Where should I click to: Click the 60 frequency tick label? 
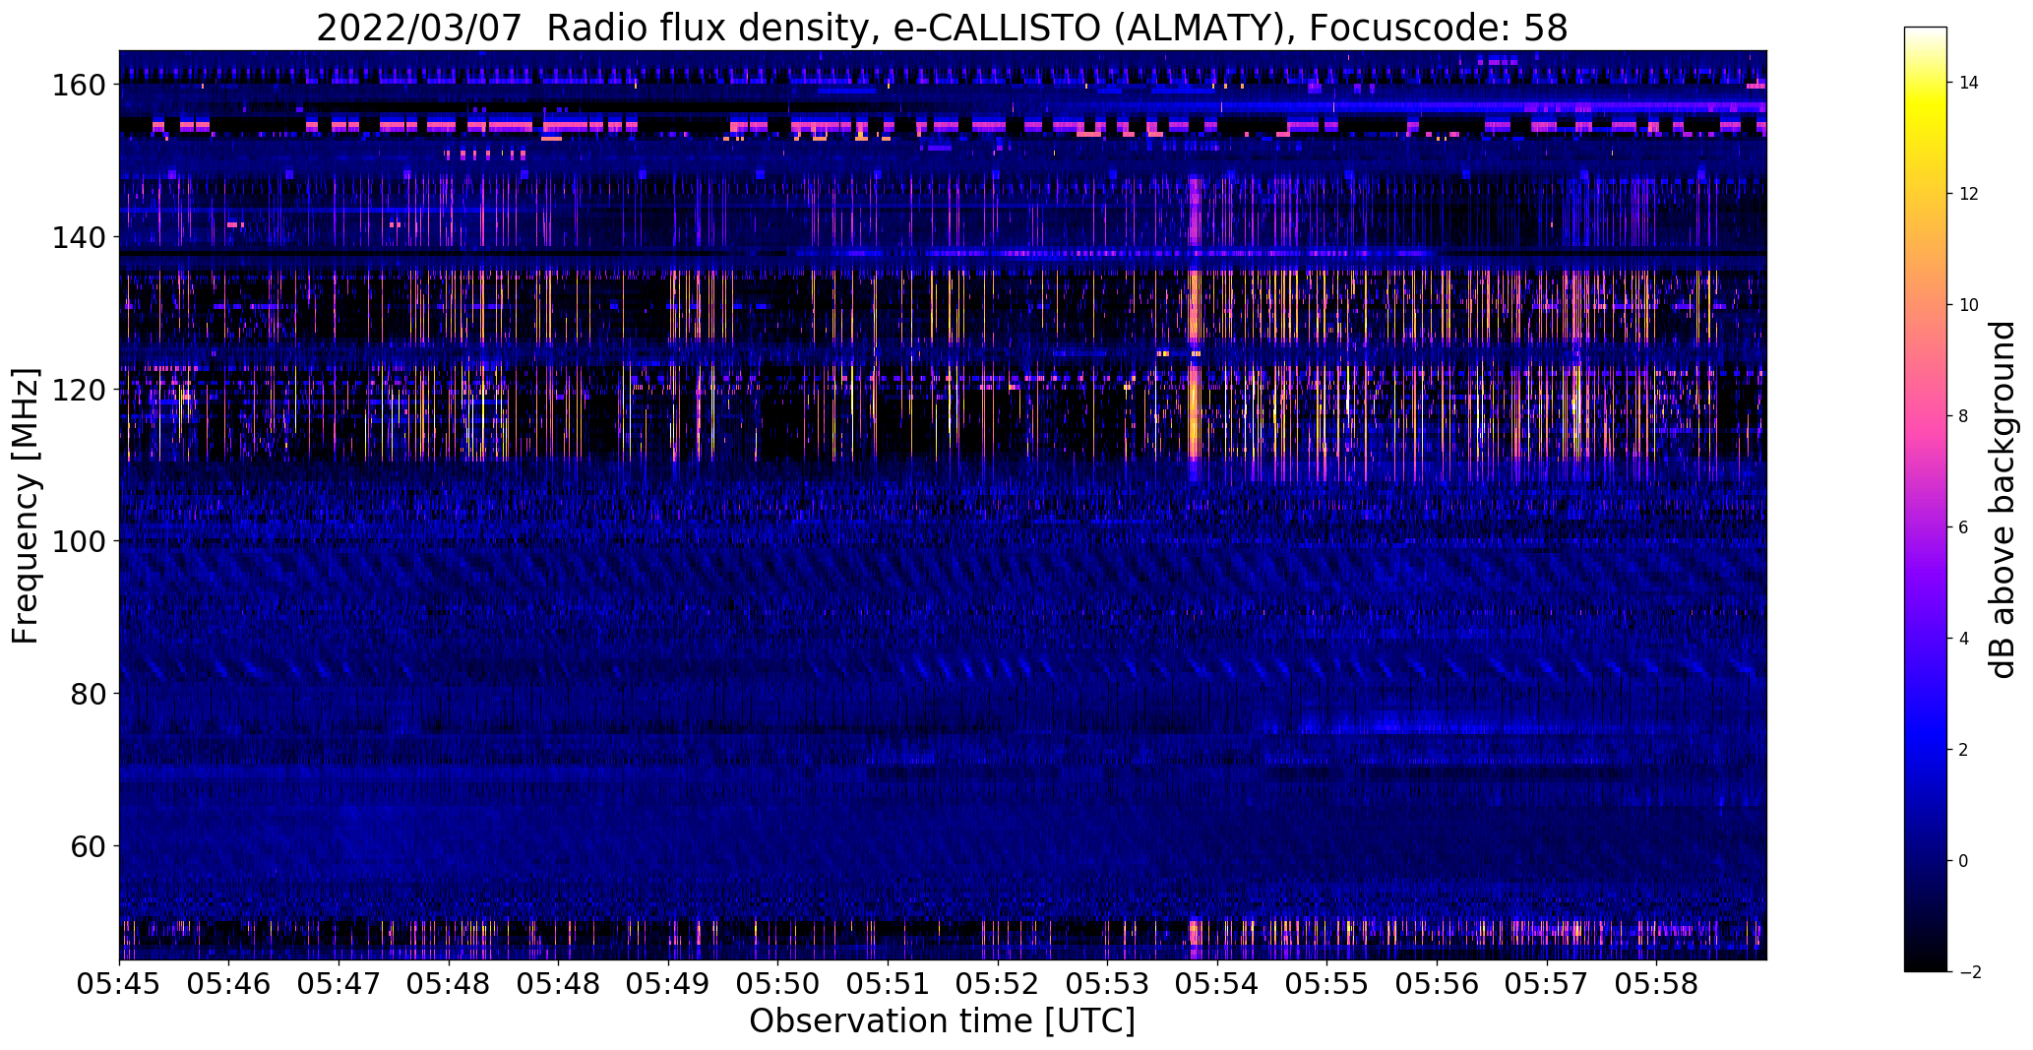[88, 846]
